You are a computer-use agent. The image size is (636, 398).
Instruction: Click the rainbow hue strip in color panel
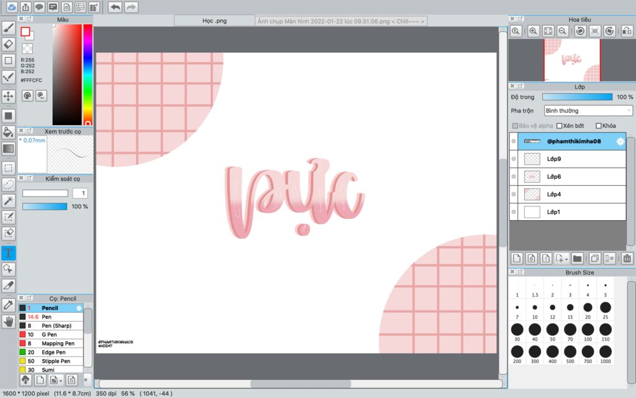pyautogui.click(x=88, y=75)
